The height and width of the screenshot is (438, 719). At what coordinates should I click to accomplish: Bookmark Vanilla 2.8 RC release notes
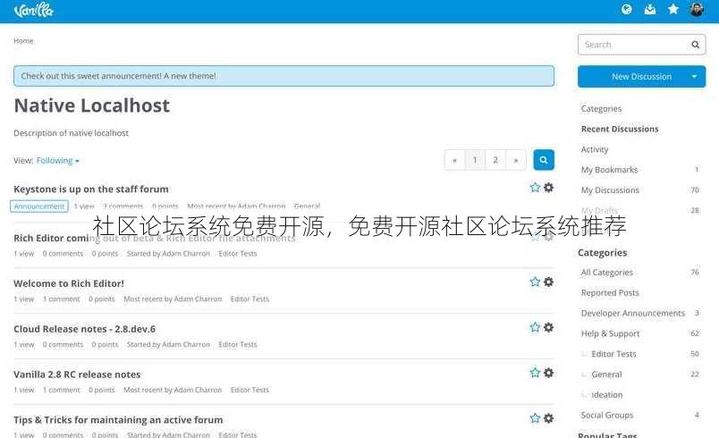click(x=535, y=373)
